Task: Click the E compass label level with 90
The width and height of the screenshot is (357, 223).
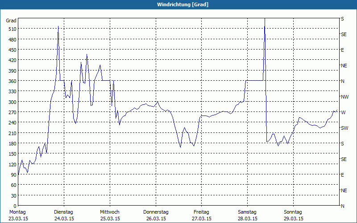Action: coord(342,175)
